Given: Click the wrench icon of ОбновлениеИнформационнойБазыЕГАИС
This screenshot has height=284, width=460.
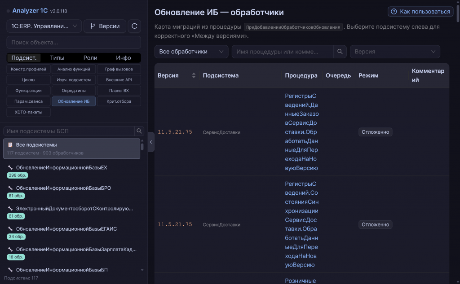Looking at the screenshot, I should point(10,229).
